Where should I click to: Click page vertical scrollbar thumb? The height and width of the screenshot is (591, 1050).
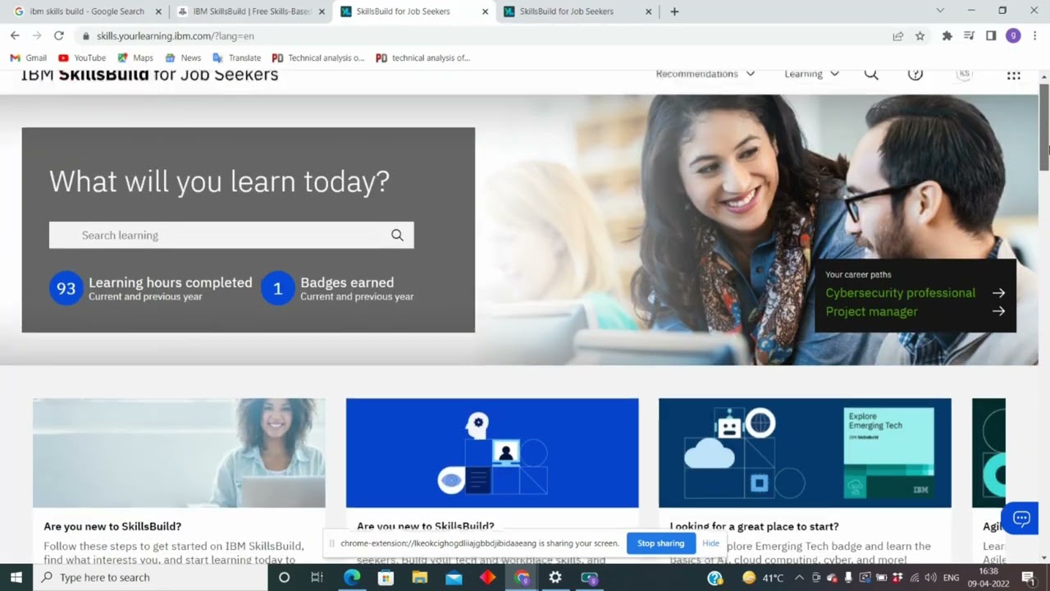point(1044,127)
